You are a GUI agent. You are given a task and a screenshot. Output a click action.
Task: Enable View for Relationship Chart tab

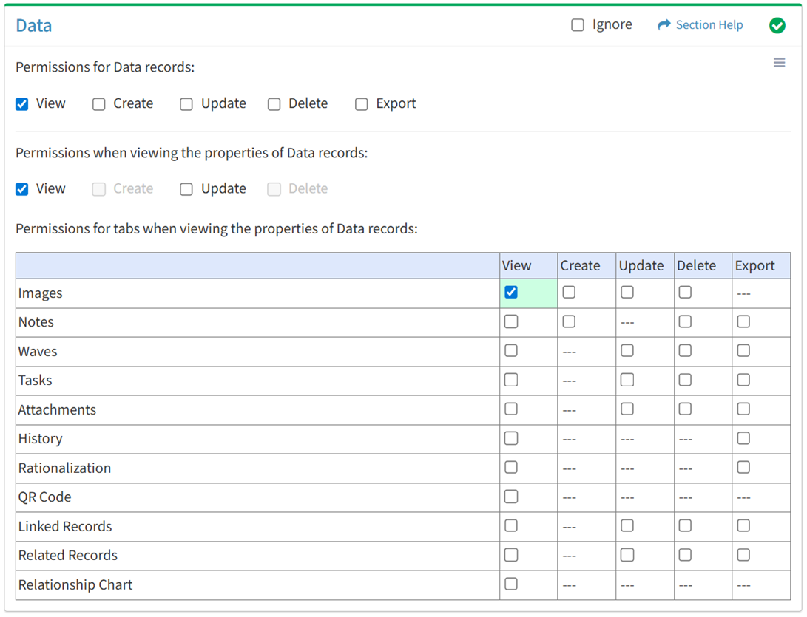(511, 584)
